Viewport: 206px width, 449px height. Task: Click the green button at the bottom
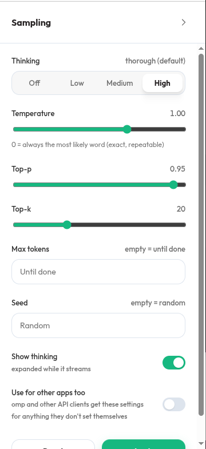pyautogui.click(x=144, y=444)
